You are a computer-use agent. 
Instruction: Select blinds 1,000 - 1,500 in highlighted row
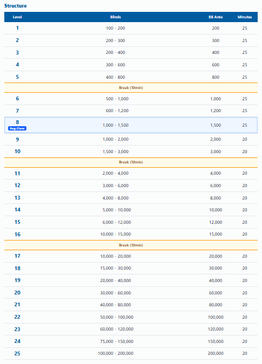[115, 125]
